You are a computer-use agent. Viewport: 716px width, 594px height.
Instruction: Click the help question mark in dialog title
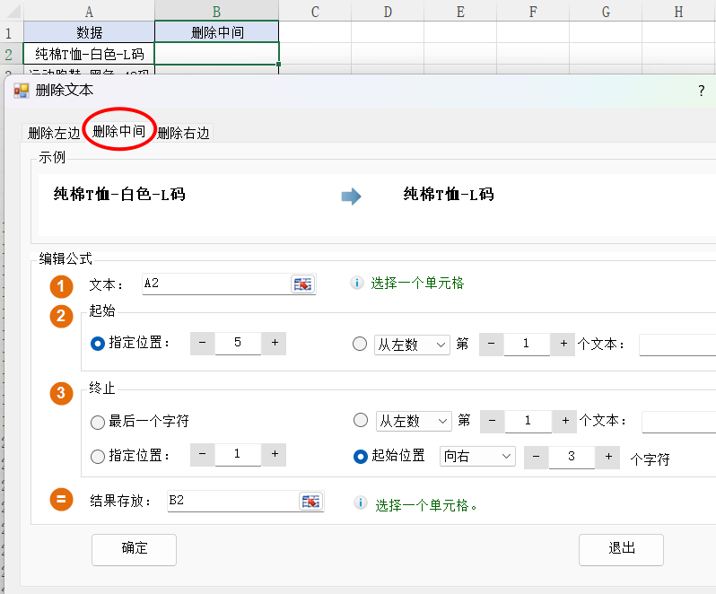pyautogui.click(x=701, y=91)
